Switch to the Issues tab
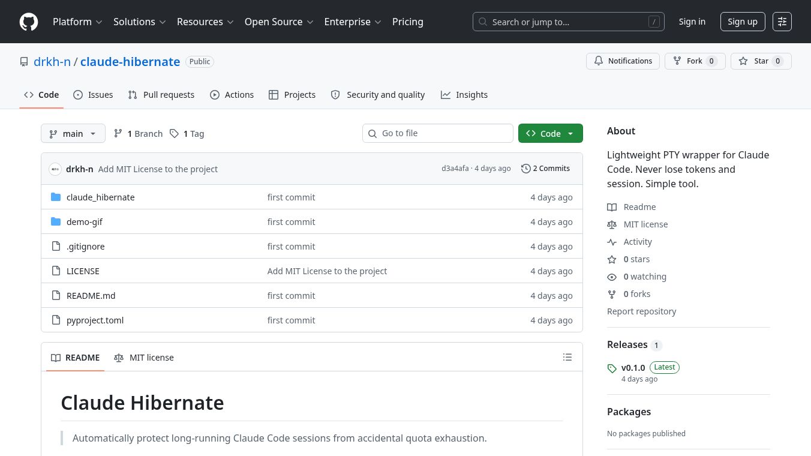 [x=93, y=95]
